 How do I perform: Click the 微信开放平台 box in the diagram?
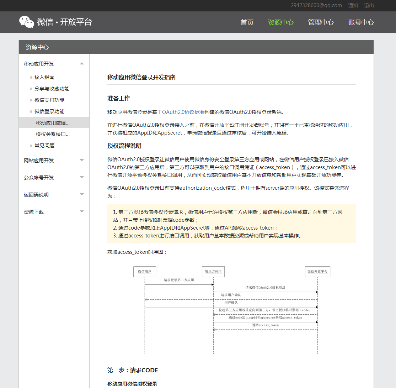point(317,272)
